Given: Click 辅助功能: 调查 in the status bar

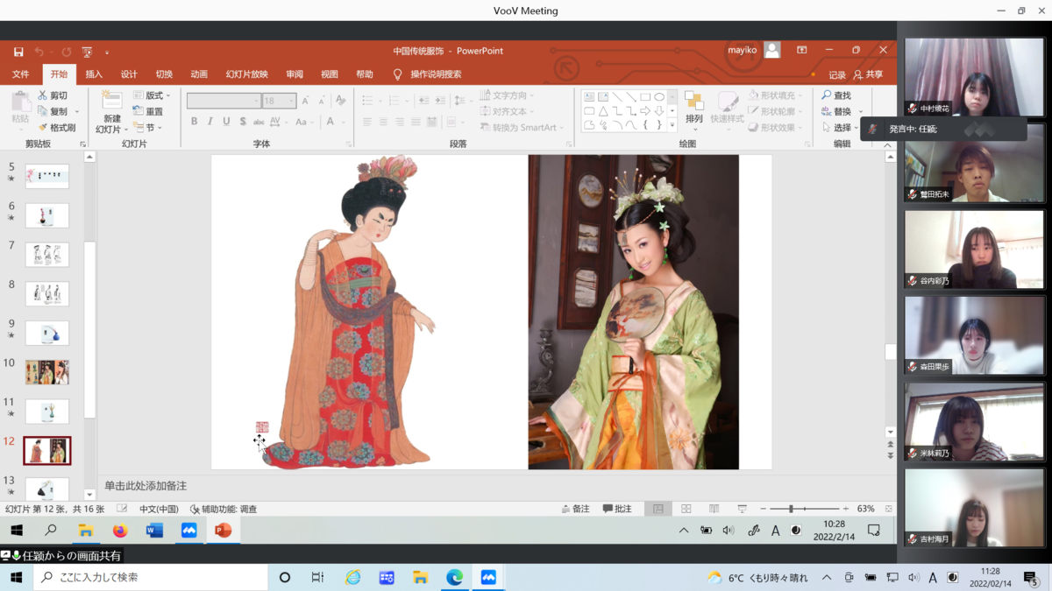Looking at the screenshot, I should (x=224, y=509).
